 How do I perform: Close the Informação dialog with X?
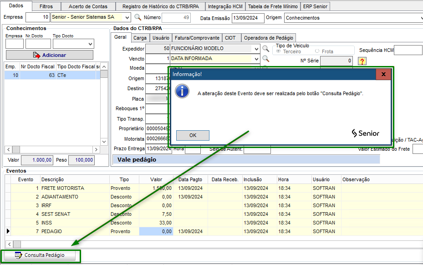pyautogui.click(x=383, y=74)
